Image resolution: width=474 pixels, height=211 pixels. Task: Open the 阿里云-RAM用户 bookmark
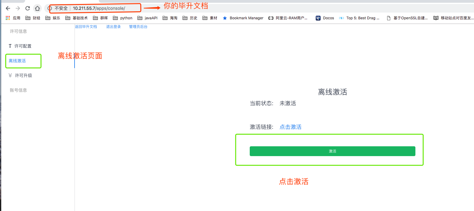coord(288,18)
